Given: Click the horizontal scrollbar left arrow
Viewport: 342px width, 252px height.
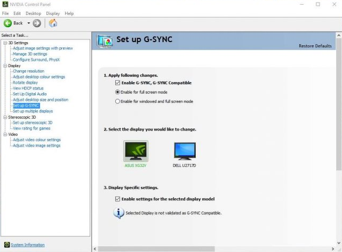Looking at the screenshot, I should coord(95,249).
